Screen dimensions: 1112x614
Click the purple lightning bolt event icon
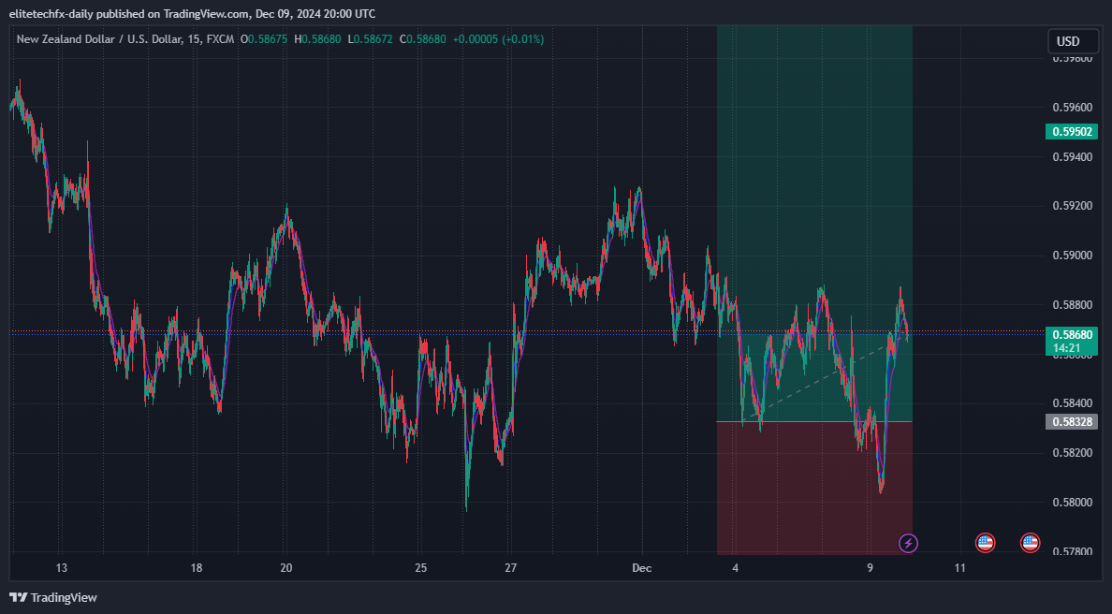909,543
